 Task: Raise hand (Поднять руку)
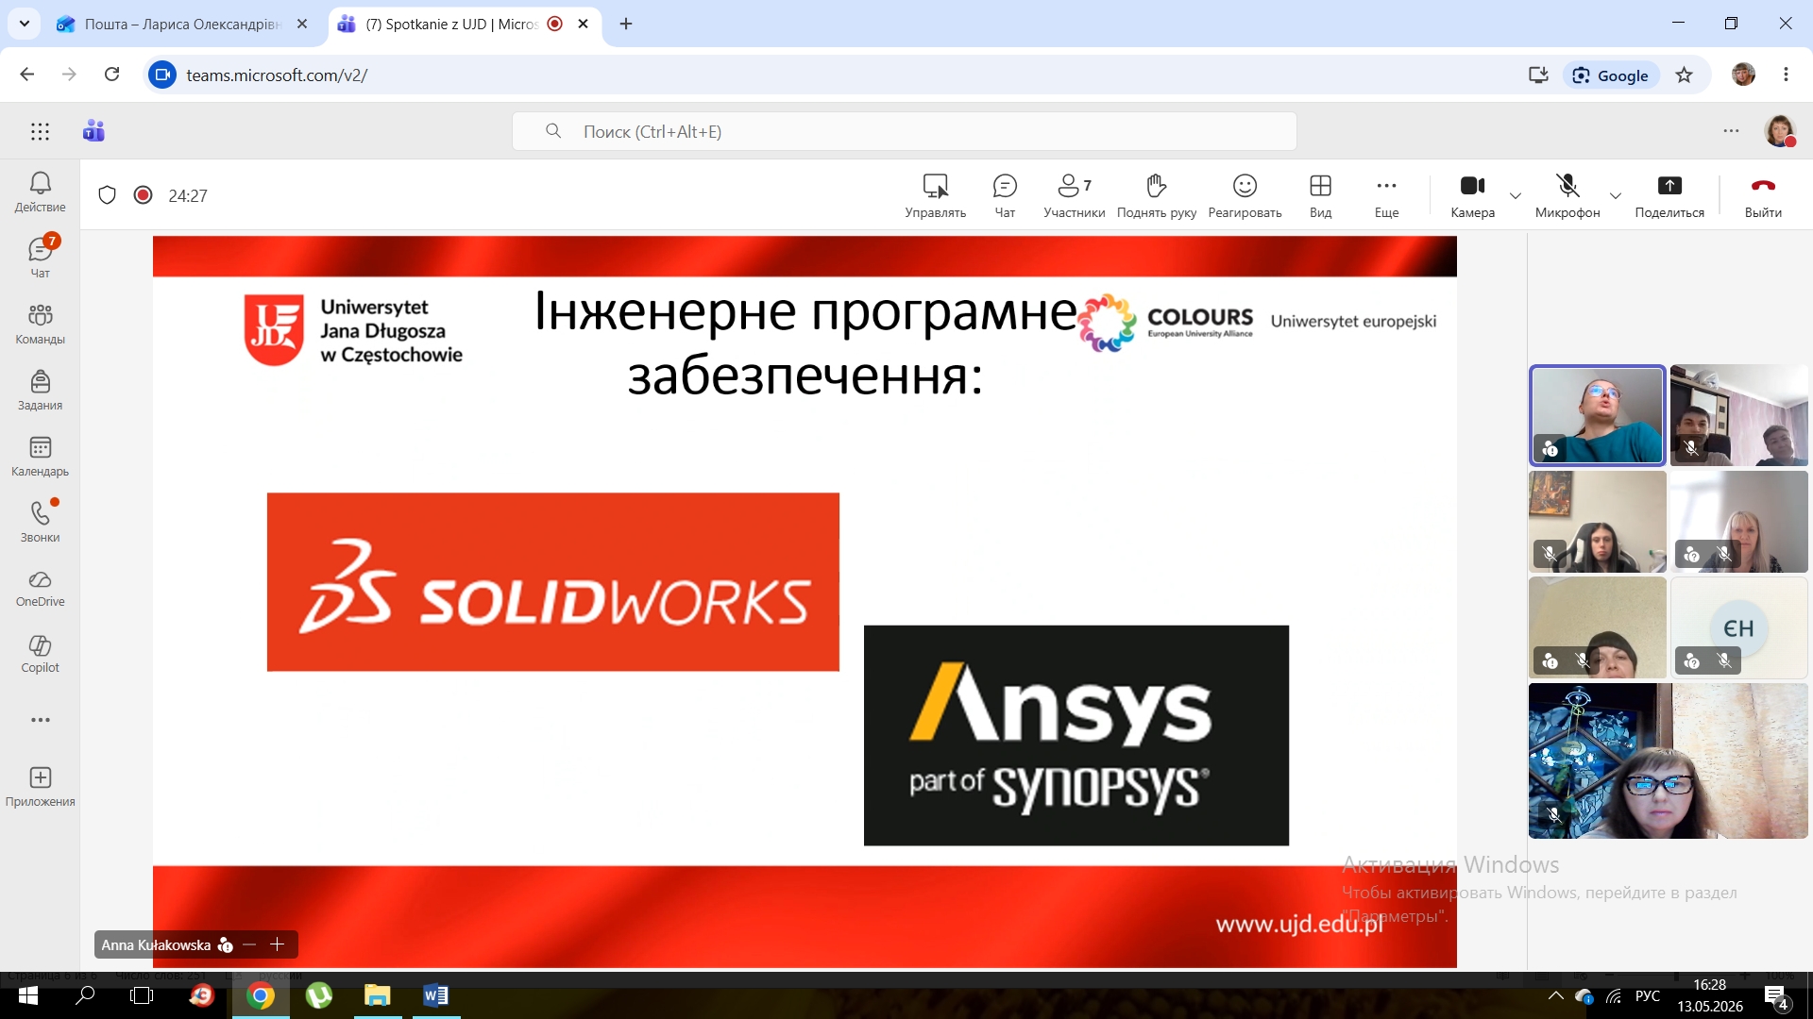pyautogui.click(x=1157, y=196)
